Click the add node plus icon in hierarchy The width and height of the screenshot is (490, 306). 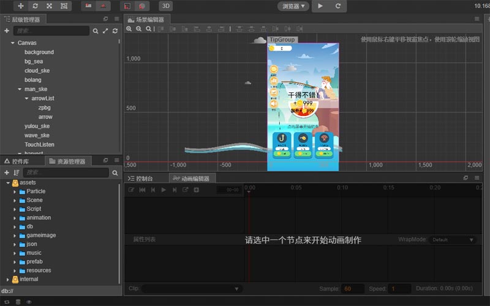(7, 31)
